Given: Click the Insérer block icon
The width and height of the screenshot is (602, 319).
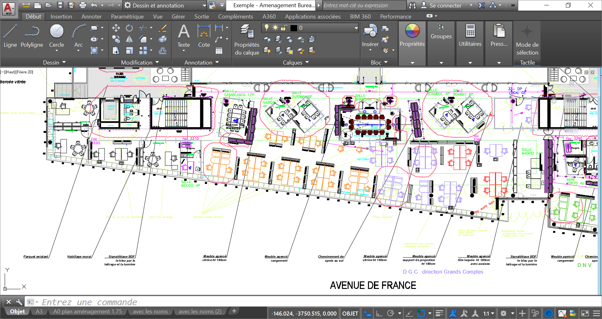Looking at the screenshot, I should click(x=370, y=37).
